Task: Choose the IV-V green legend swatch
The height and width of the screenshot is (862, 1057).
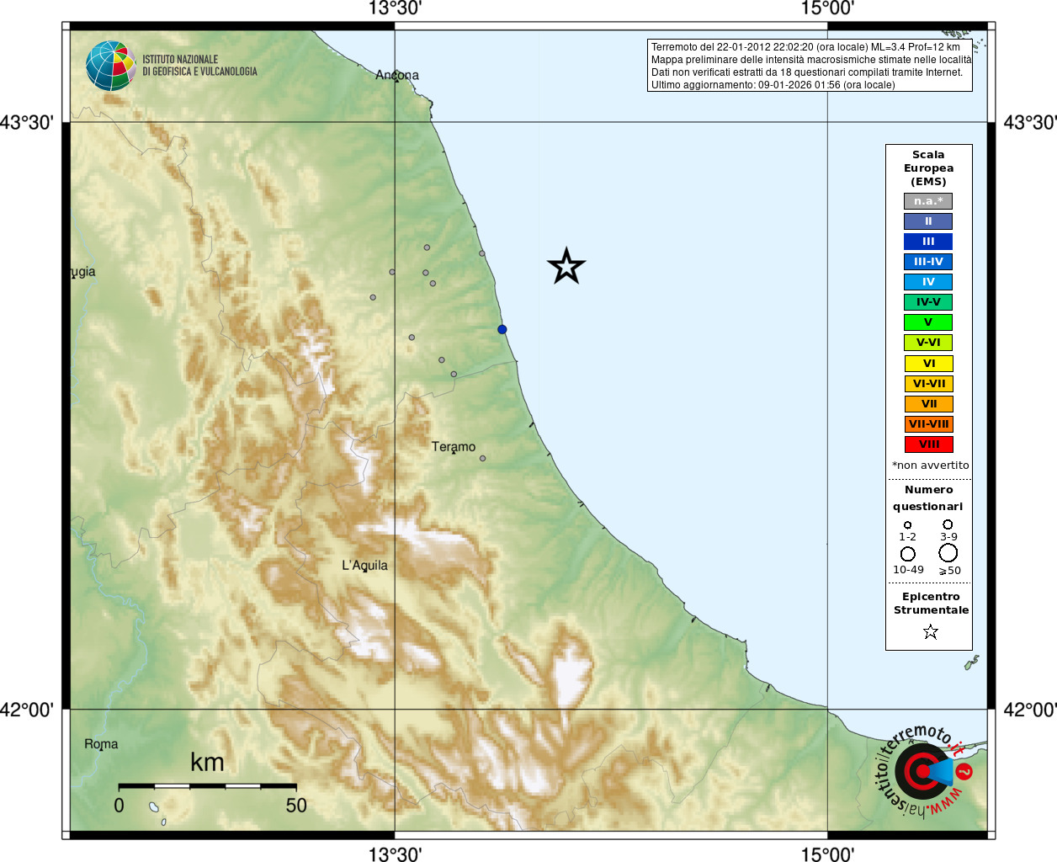Action: pos(928,302)
